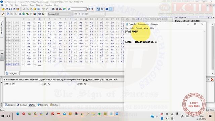Switch to the Output results tab
215x121 pixels.
point(54,105)
